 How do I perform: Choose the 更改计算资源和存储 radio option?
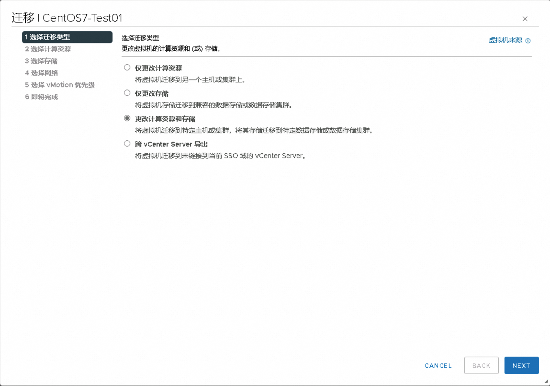tap(127, 118)
